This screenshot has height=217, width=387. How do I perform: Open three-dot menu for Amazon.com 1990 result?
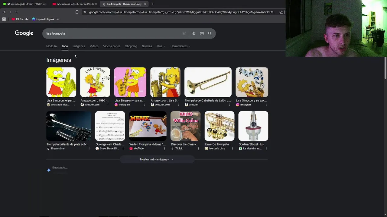coord(108,105)
